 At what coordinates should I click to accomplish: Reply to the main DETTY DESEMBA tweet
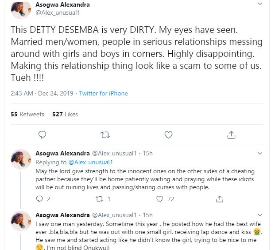tap(43, 134)
